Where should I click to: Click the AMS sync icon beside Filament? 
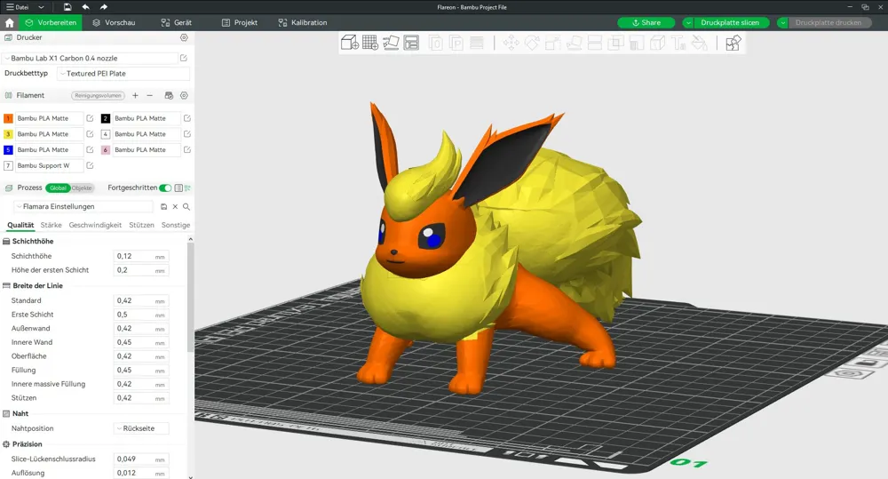click(x=169, y=95)
